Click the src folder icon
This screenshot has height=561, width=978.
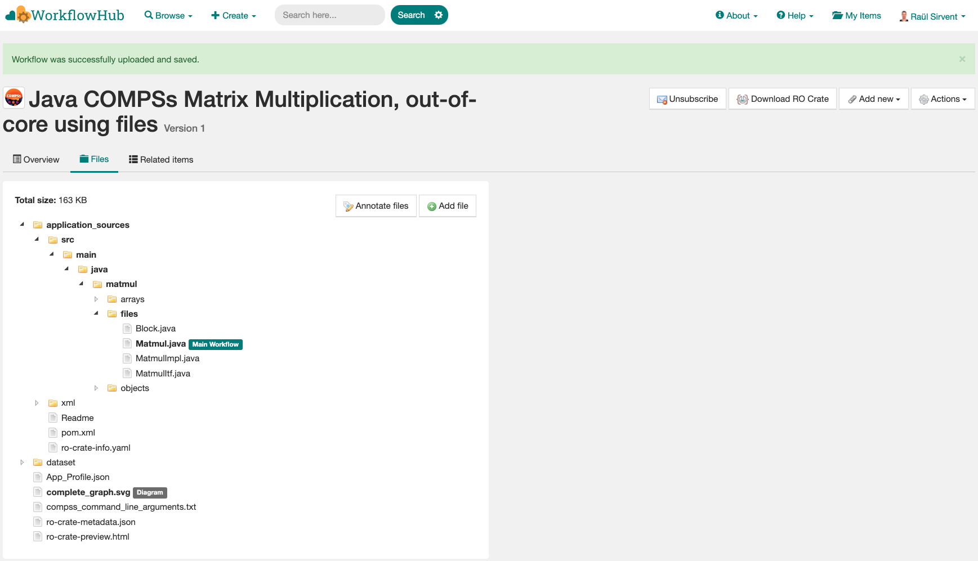53,240
